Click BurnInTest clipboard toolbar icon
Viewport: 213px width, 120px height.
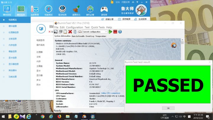tap(65, 32)
